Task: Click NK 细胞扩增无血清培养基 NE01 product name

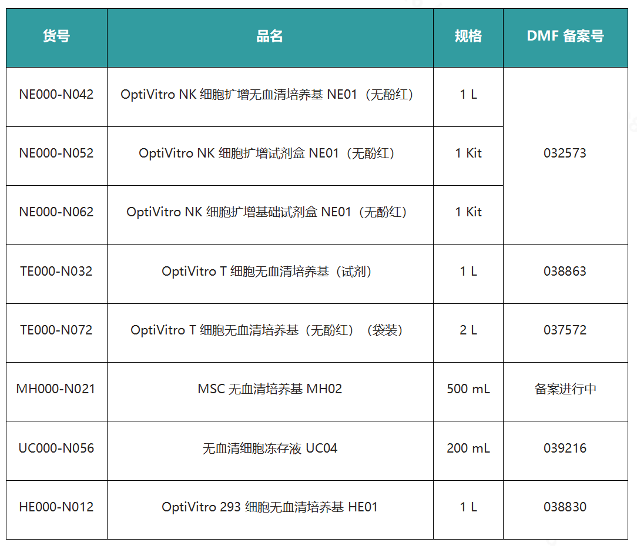Action: pyautogui.click(x=267, y=95)
